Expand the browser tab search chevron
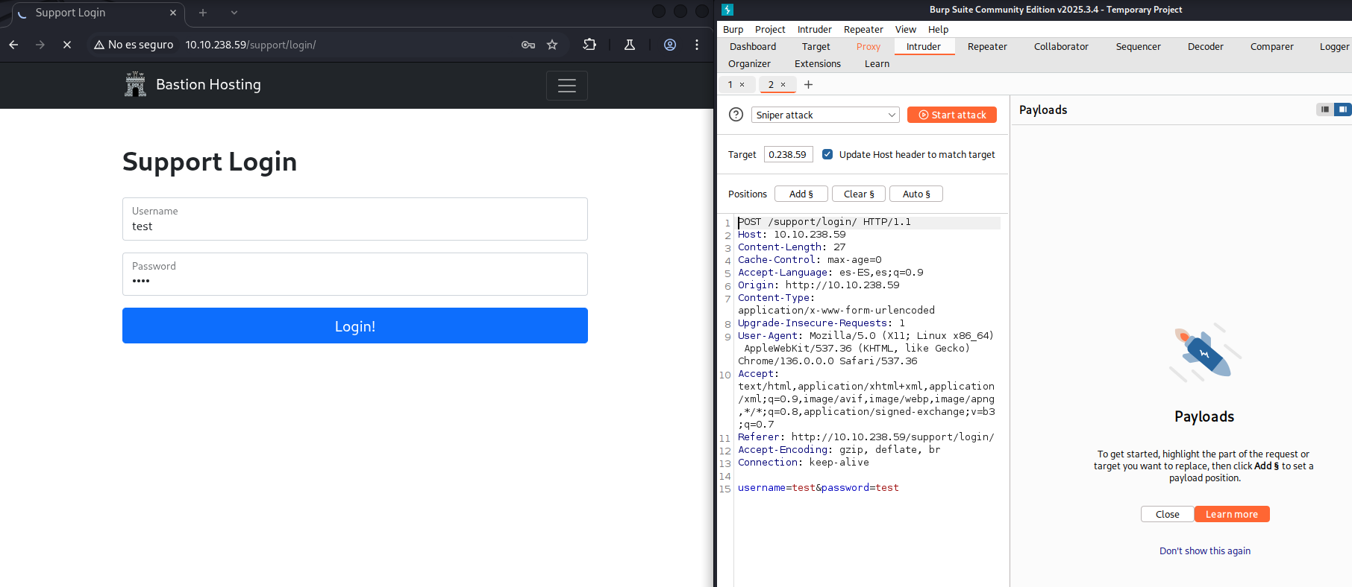Screen dimensions: 1352x587 click(234, 13)
